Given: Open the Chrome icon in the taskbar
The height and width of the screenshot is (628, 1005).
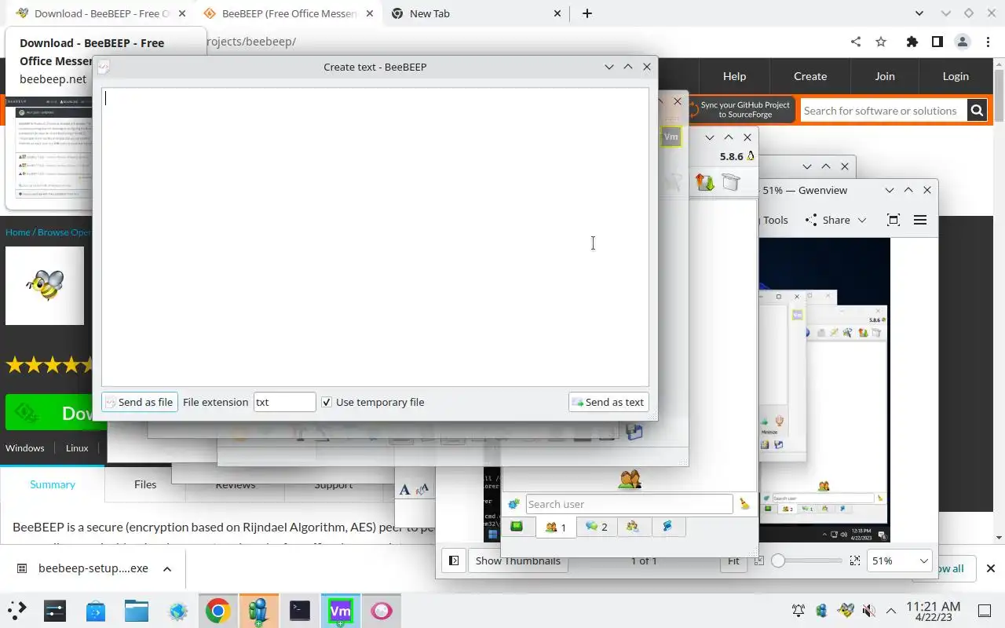Looking at the screenshot, I should [x=218, y=611].
